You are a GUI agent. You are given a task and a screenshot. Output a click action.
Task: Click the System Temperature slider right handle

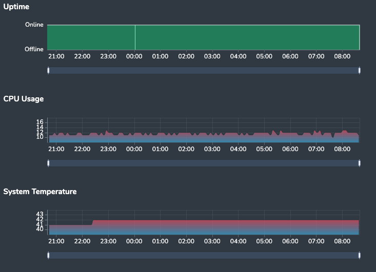pyautogui.click(x=359, y=255)
